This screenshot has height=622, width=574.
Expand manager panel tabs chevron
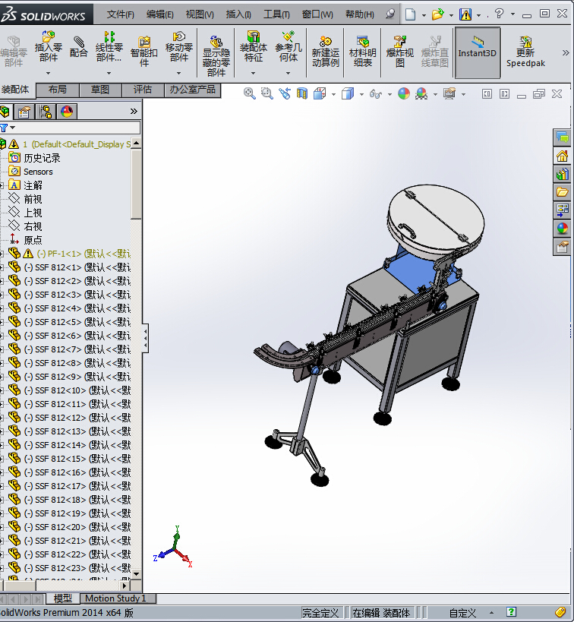(134, 112)
